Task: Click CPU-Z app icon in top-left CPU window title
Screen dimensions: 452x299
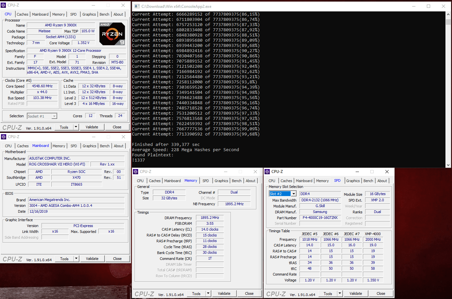Action: tap(4, 5)
